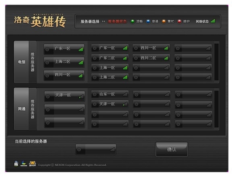The height and width of the screenshot is (176, 232).
Task: Click the yellow lion logo in footer
Action: tap(32, 163)
